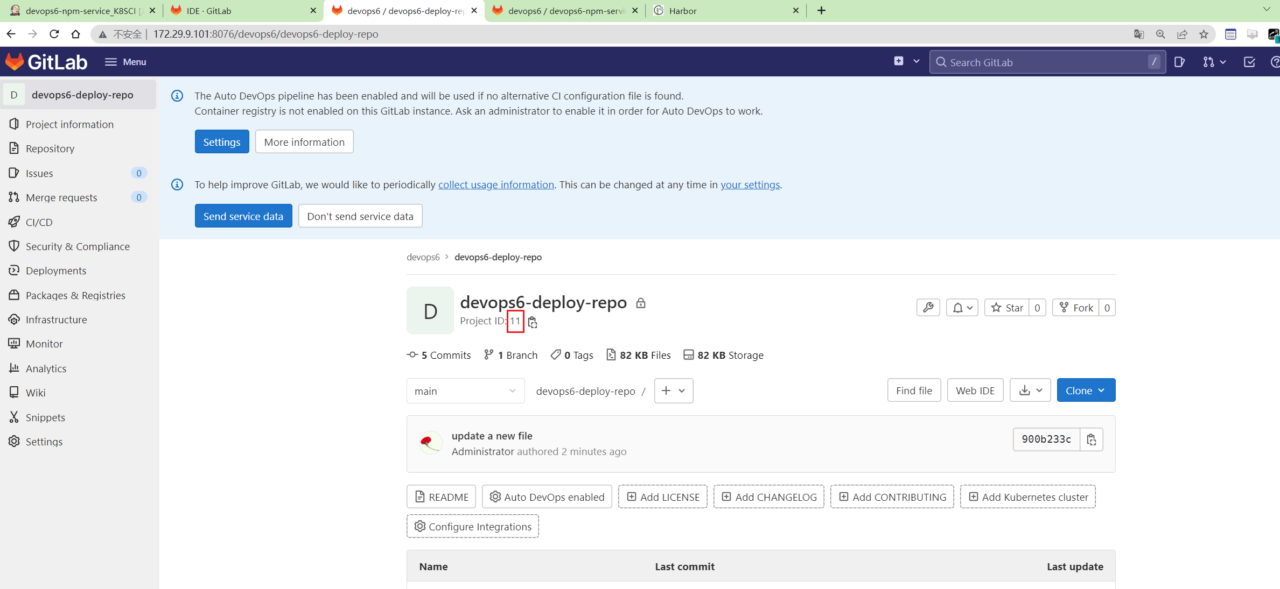Screen dimensions: 1280x589
Task: Open the your settings link
Action: click(750, 184)
